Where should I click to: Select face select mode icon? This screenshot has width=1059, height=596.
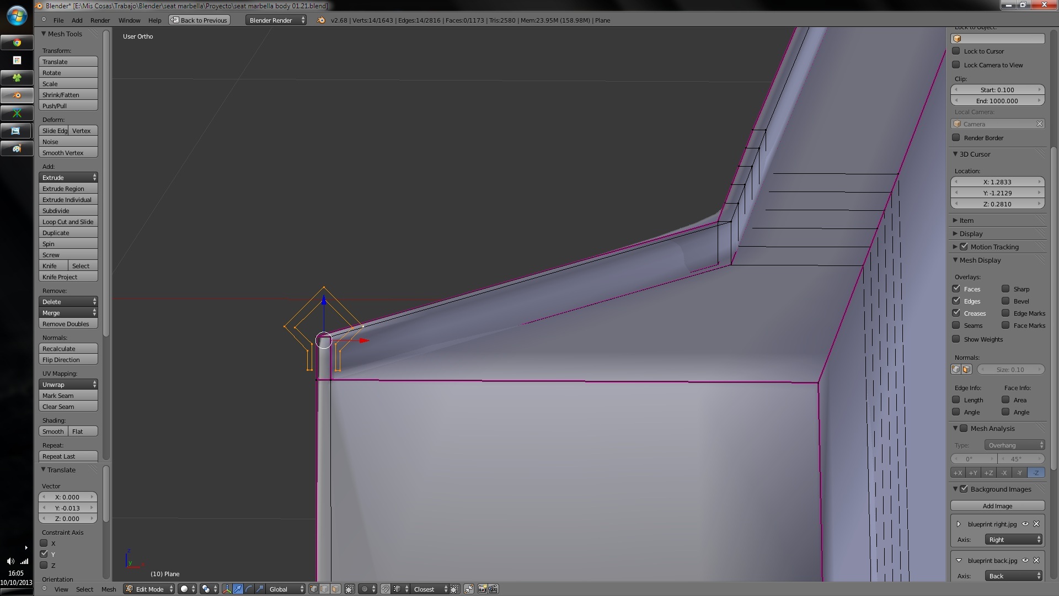(x=335, y=589)
